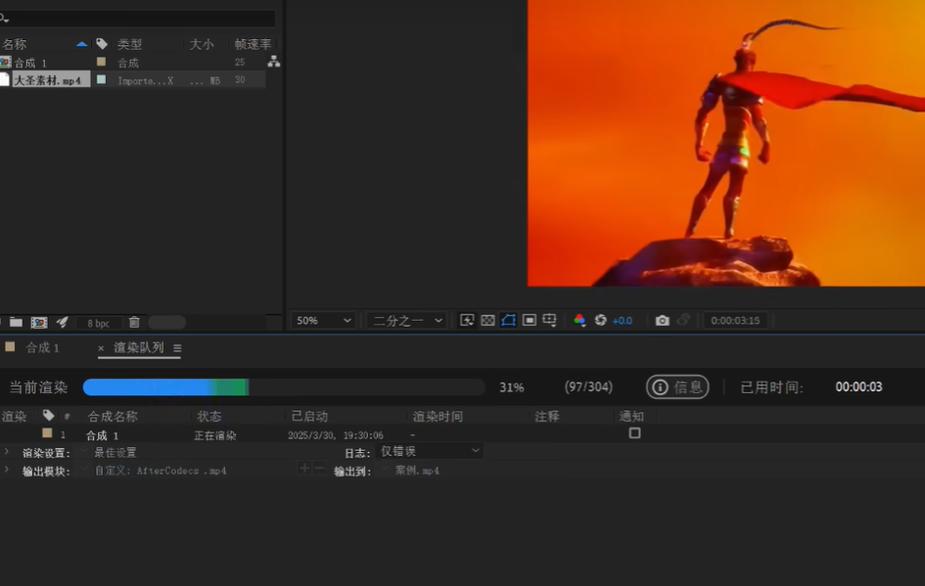925x586 pixels.
Task: Click the fast previews icon
Action: (467, 320)
